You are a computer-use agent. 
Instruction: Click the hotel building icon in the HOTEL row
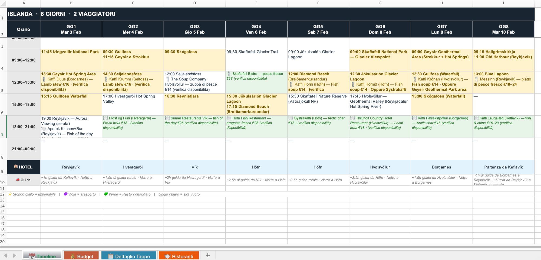click(16, 167)
